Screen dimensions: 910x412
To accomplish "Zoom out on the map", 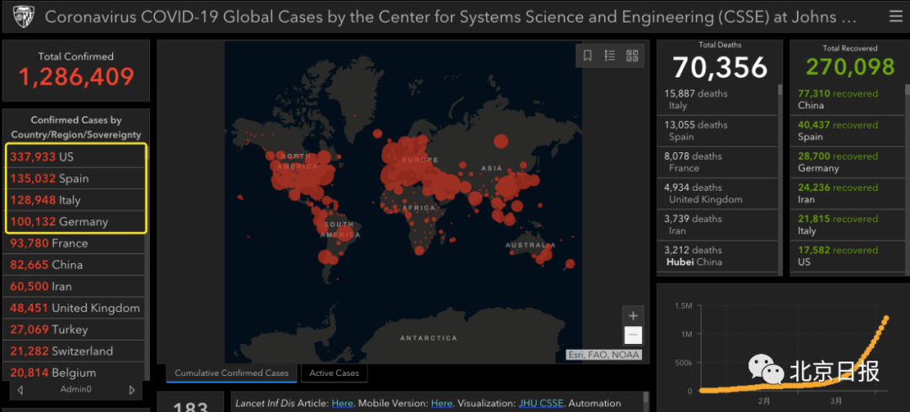I will [x=633, y=335].
